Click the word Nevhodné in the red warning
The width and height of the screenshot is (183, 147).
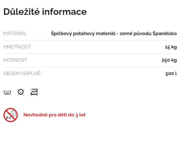pyautogui.click(x=34, y=115)
